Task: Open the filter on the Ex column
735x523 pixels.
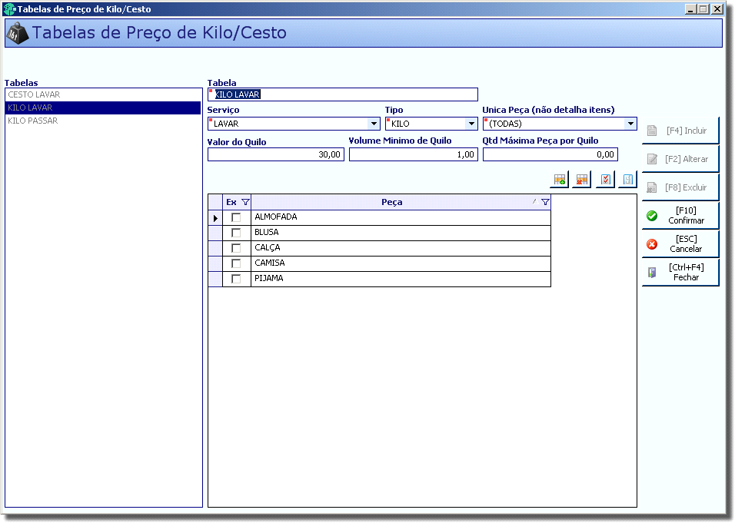Action: (x=245, y=202)
